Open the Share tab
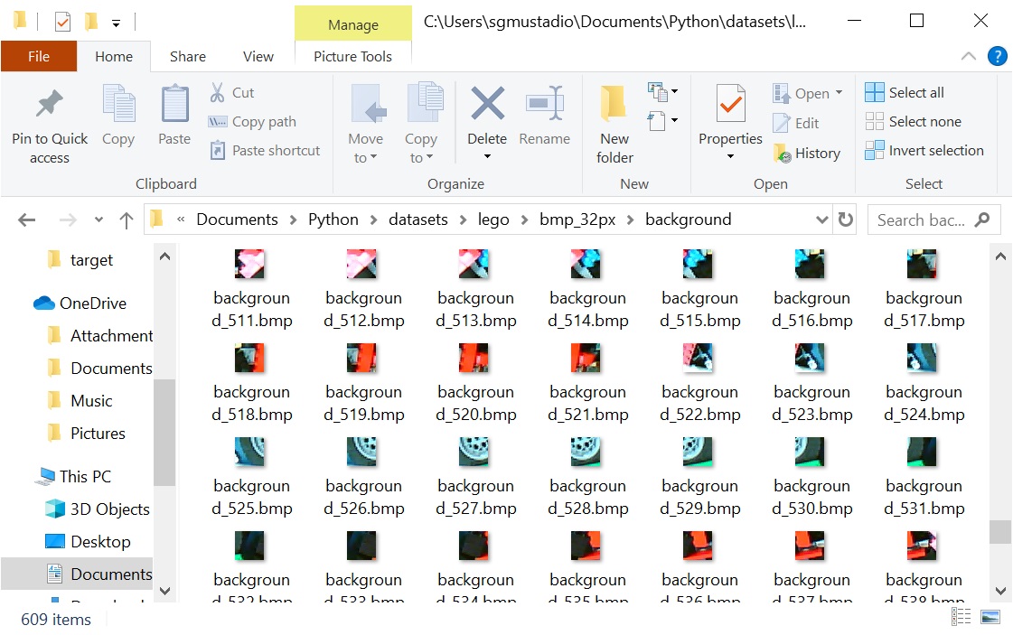Image resolution: width=1013 pixels, height=635 pixels. (x=187, y=56)
